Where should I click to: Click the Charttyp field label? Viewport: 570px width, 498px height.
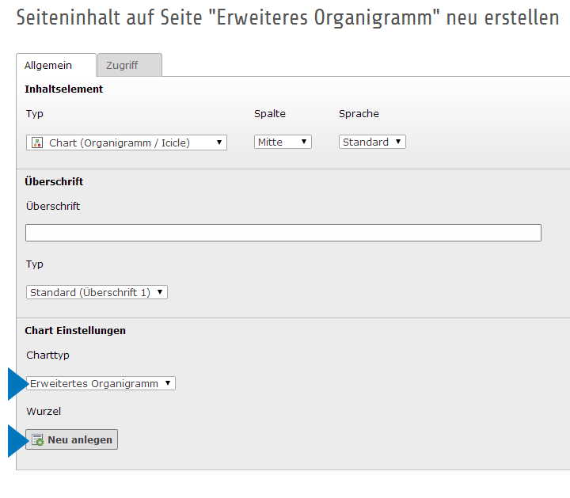[x=47, y=355]
